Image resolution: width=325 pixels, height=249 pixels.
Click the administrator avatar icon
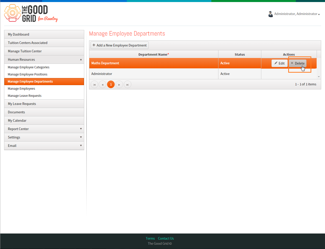click(x=270, y=14)
